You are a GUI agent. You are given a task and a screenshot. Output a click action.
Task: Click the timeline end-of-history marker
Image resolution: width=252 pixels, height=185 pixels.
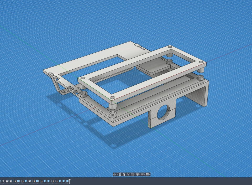point(70,181)
